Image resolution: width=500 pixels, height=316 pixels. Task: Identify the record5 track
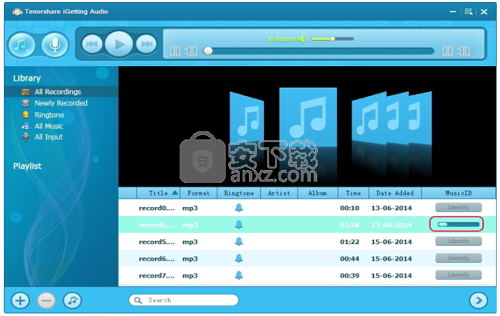click(458, 241)
